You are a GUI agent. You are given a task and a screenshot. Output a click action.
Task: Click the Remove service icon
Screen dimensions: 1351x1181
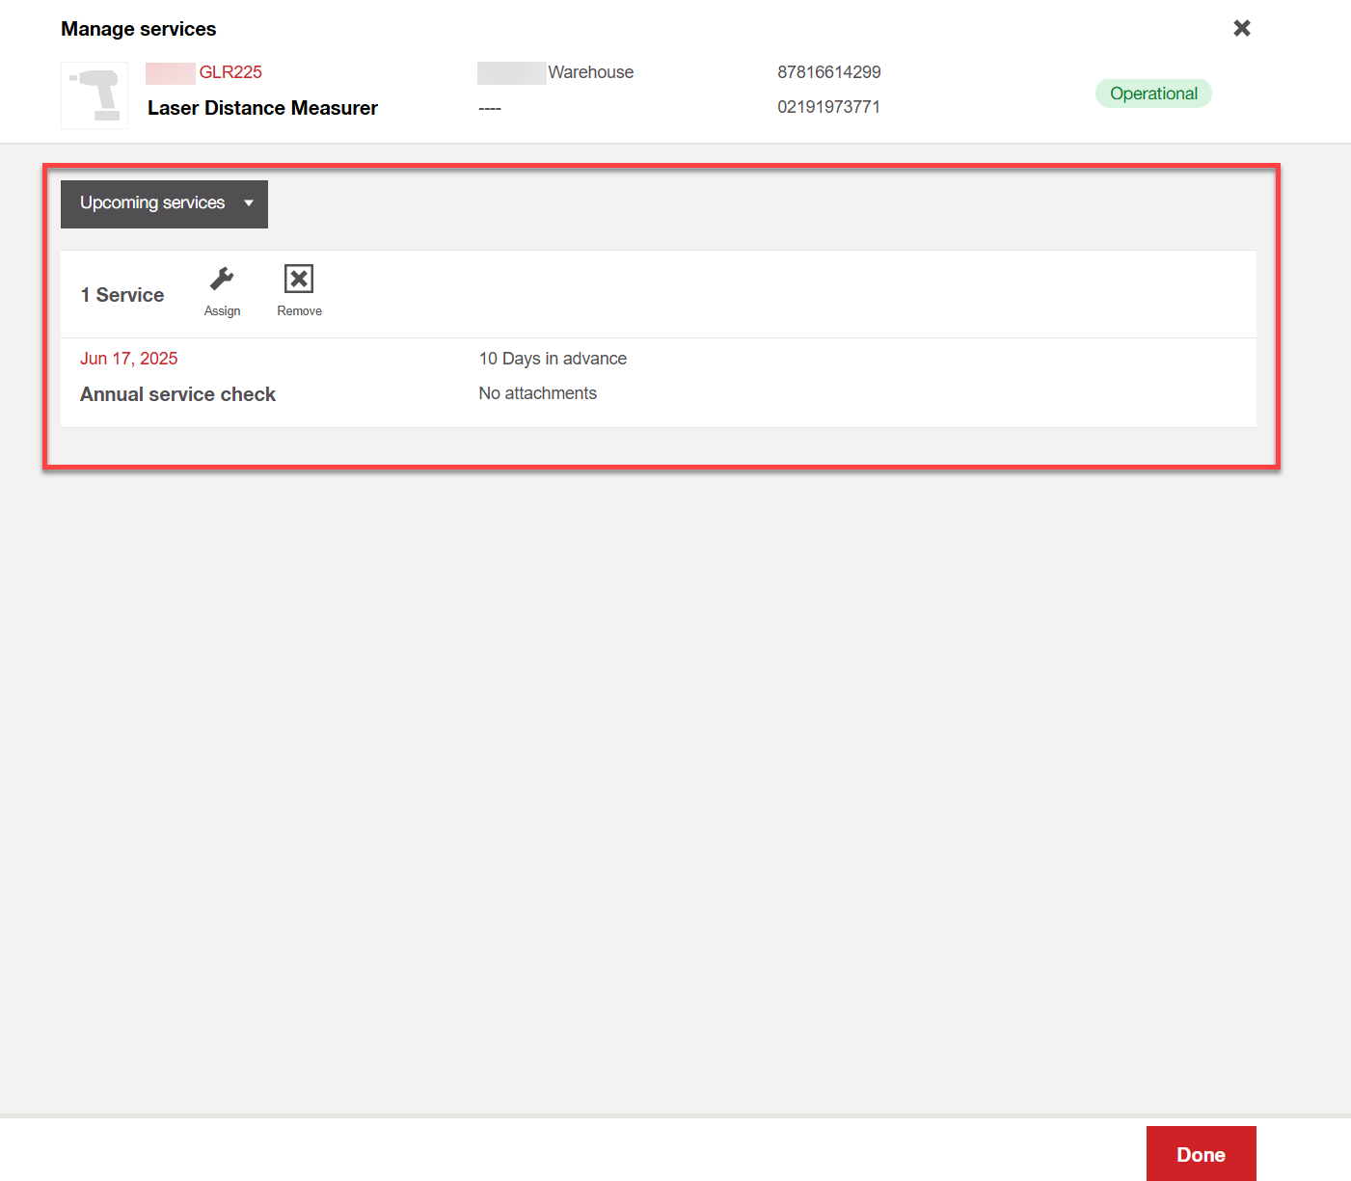[299, 280]
